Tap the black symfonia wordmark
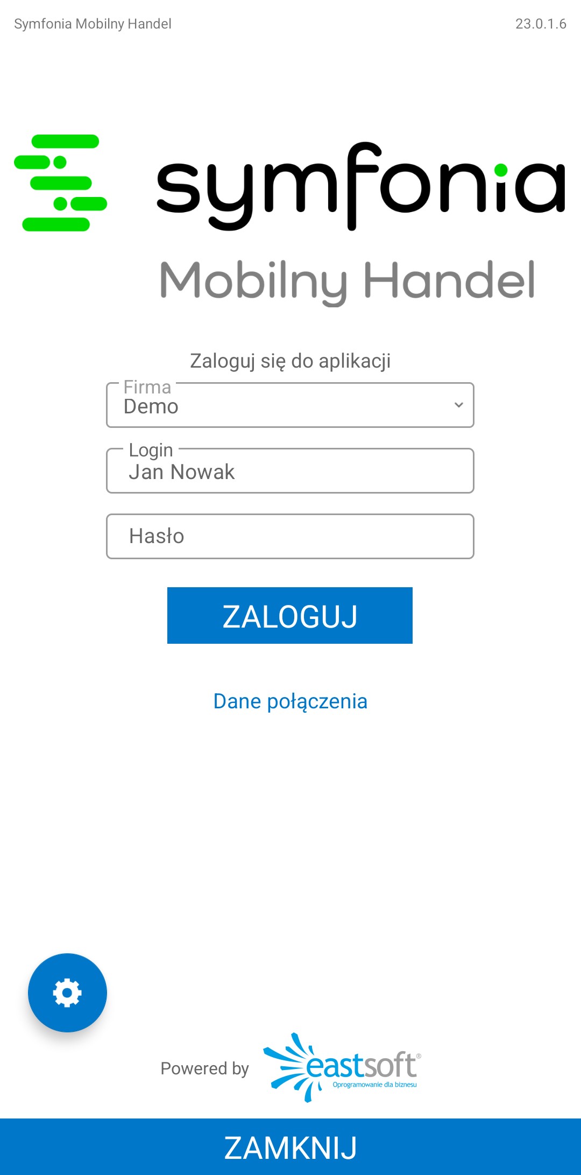The image size is (581, 1175). coord(360,186)
